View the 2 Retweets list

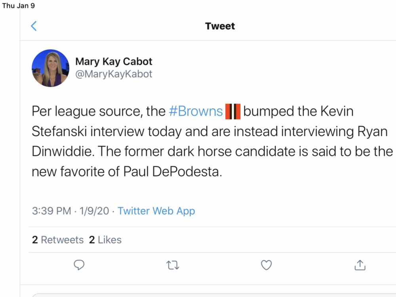[x=58, y=240]
